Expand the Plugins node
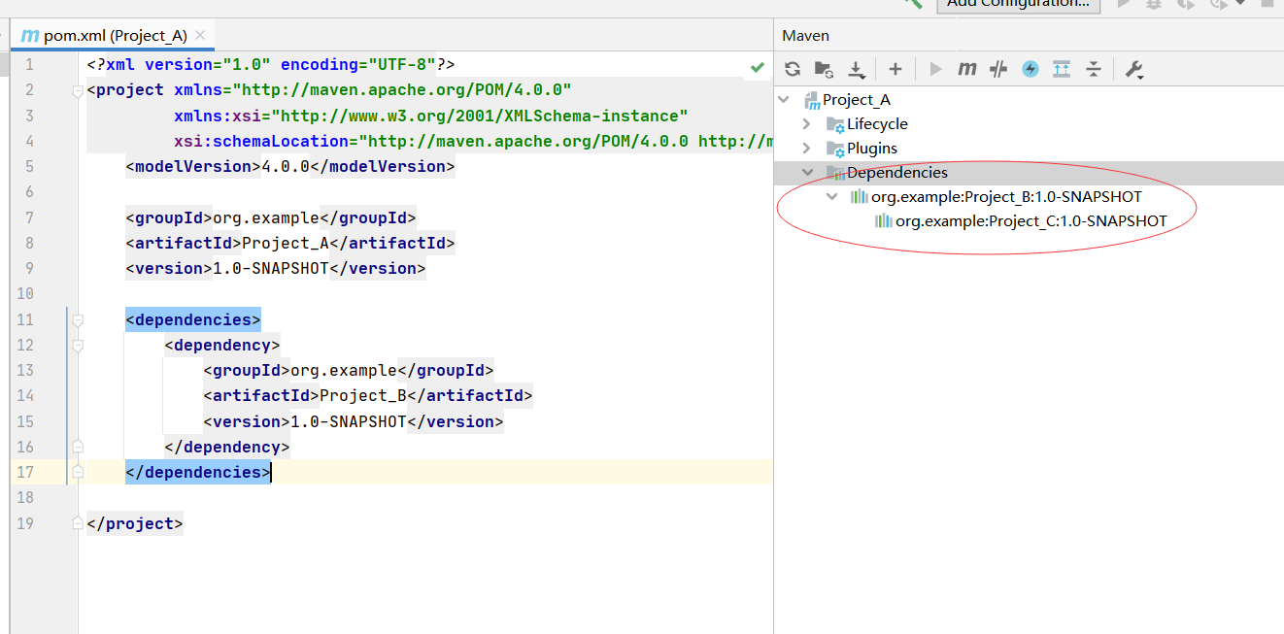The width and height of the screenshot is (1284, 634). [807, 149]
